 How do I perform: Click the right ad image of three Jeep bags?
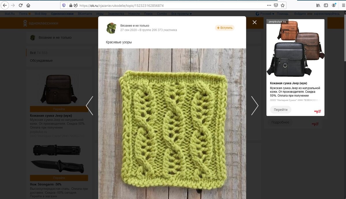tap(295, 48)
